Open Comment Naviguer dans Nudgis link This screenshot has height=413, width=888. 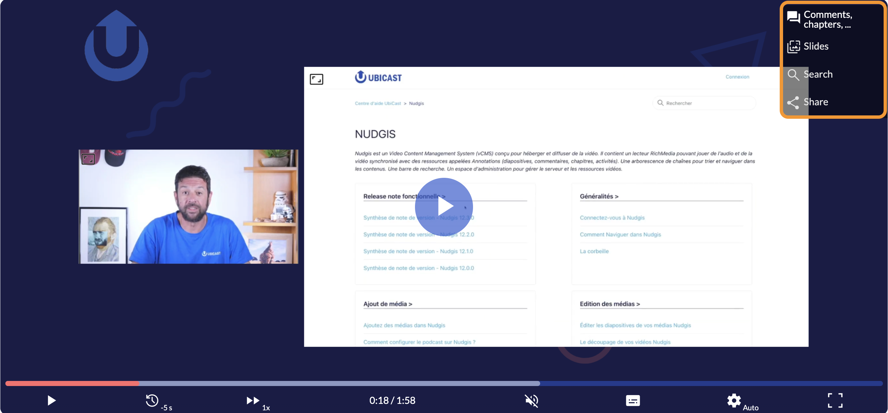(x=620, y=235)
